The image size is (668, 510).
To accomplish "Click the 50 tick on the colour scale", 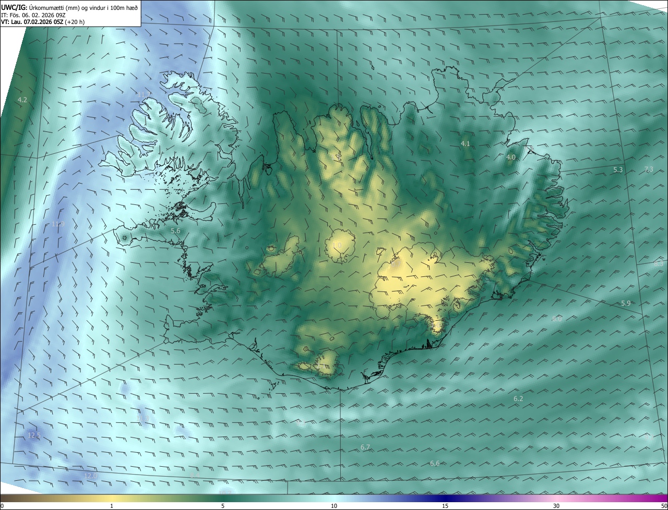I will click(664, 506).
